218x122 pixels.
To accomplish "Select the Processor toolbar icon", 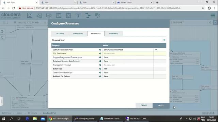I will [30, 15].
